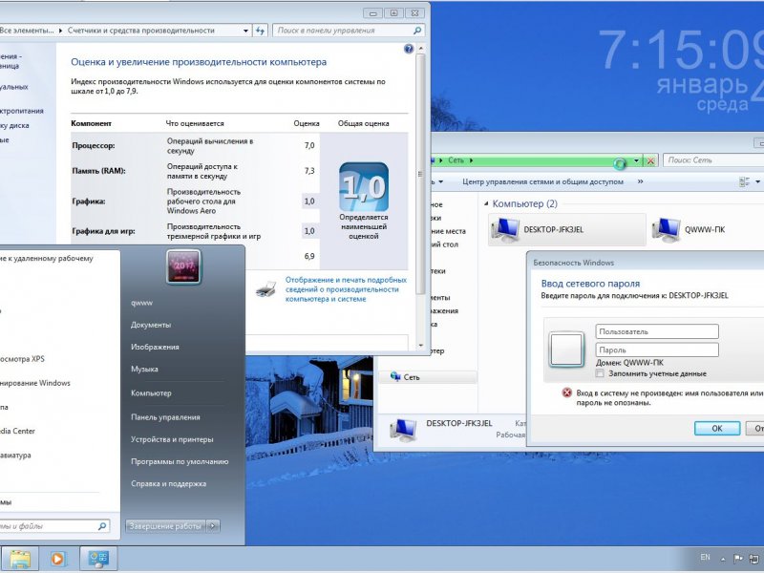Click the red error icon in the dialog

pyautogui.click(x=566, y=393)
